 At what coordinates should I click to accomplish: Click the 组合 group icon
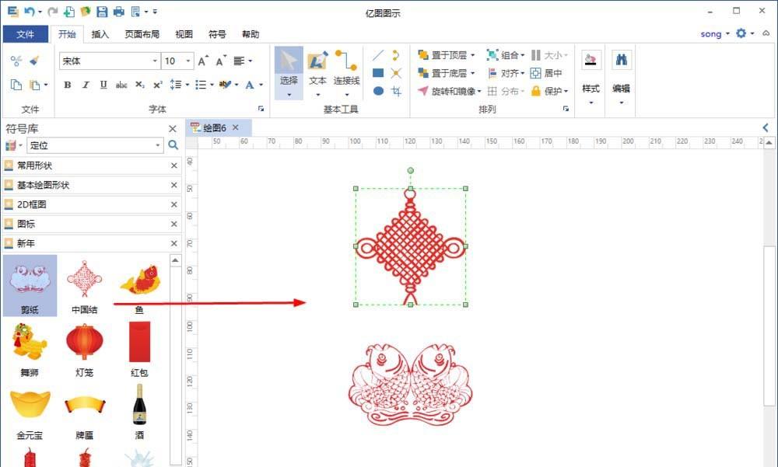point(492,55)
